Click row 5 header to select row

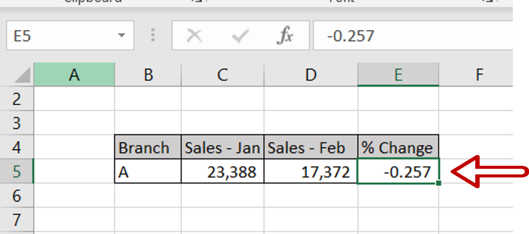(17, 172)
